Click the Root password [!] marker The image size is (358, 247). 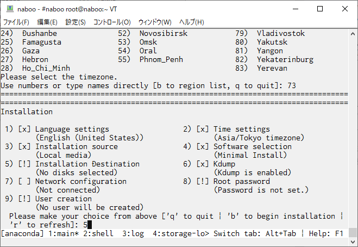[x=203, y=181]
